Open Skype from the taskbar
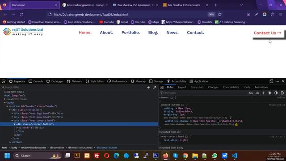Screen dimensions: 286x161 (175, 156)
